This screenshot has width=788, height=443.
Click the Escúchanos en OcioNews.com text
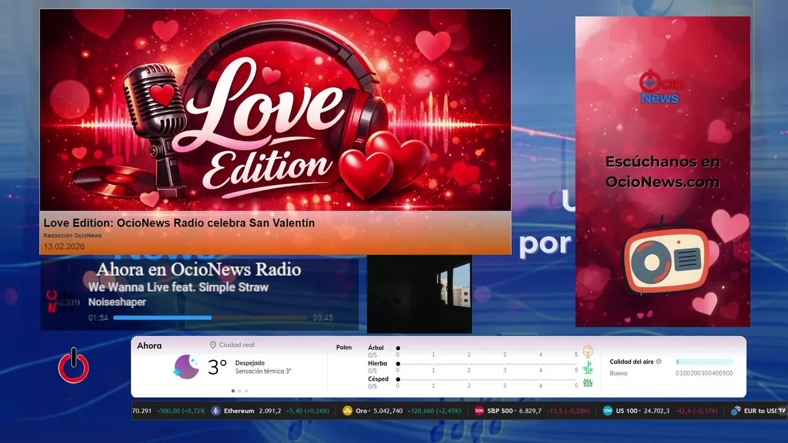point(662,172)
